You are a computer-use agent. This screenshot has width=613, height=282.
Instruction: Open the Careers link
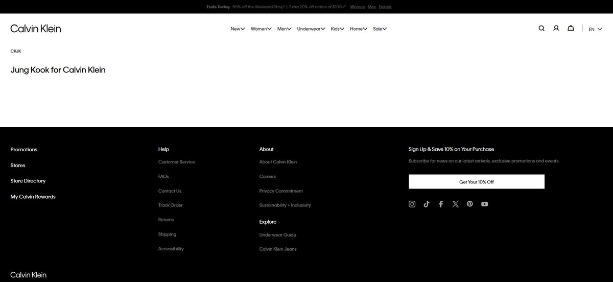268,176
